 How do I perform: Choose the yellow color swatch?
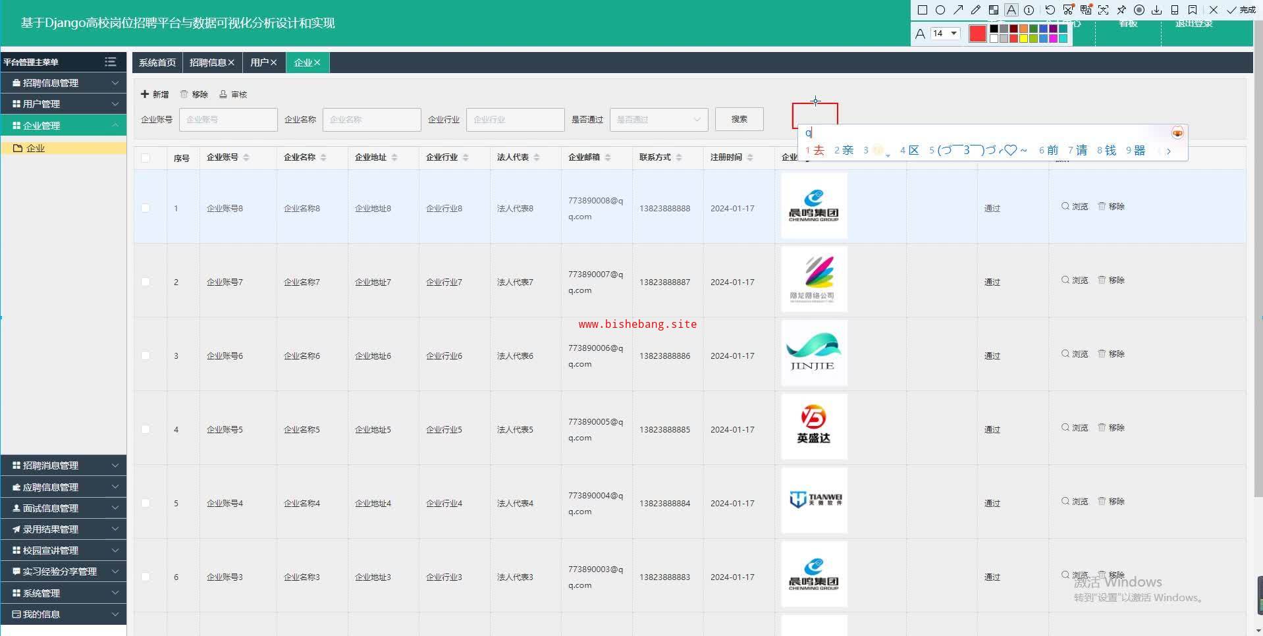(x=1023, y=39)
